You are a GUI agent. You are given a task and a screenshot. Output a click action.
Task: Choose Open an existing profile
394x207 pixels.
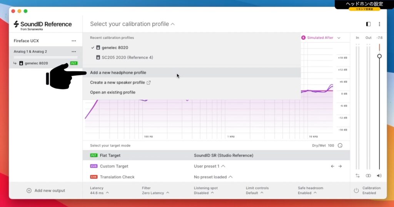coord(192,92)
